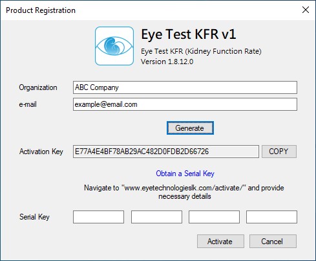Image resolution: width=316 pixels, height=261 pixels.
Task: Click the Organization label
Action: coord(38,87)
